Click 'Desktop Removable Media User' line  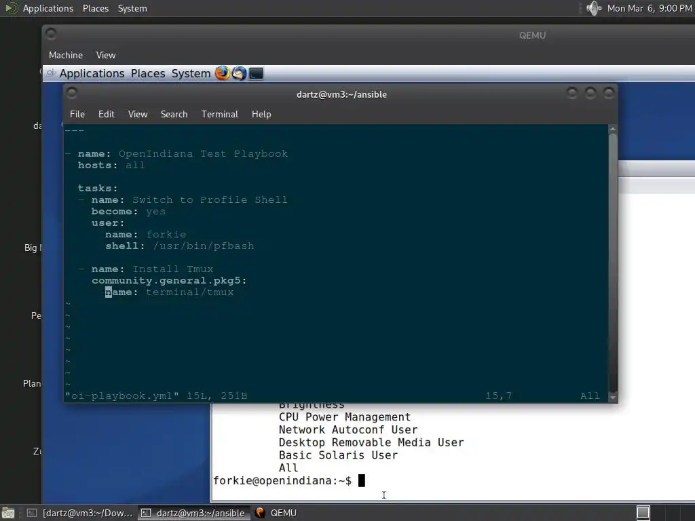tap(371, 442)
